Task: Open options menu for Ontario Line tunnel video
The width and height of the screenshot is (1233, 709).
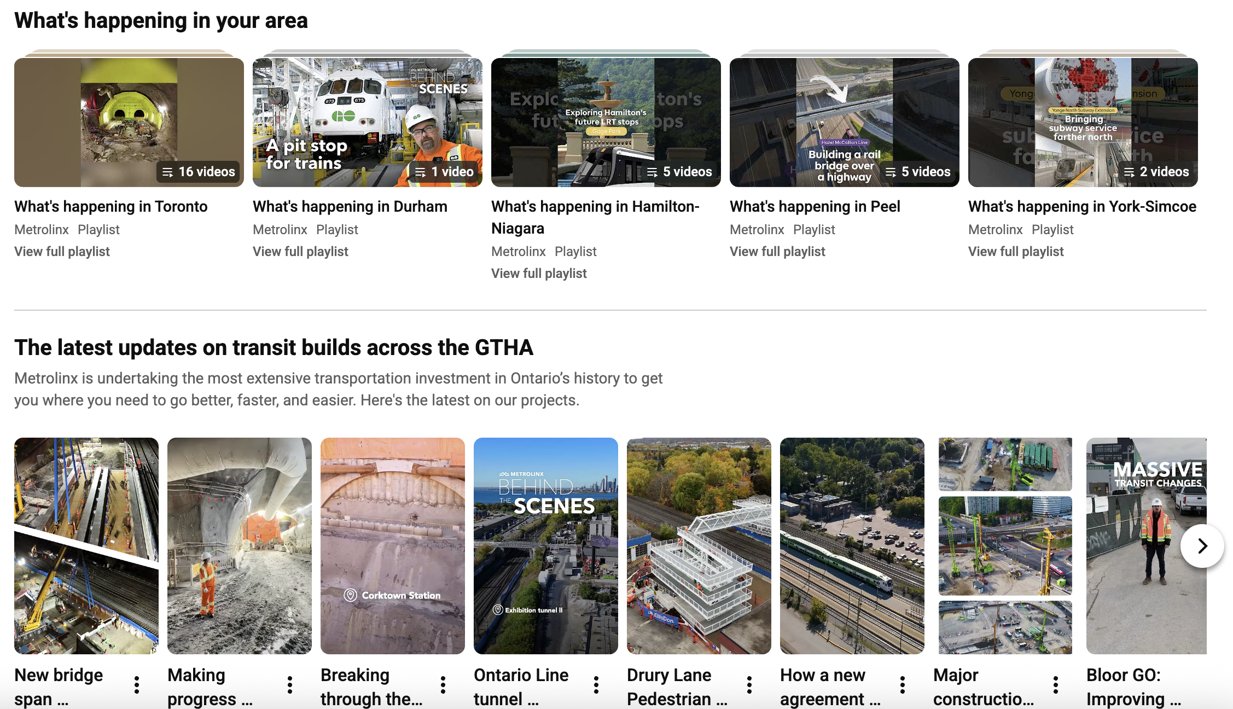Action: click(x=596, y=685)
